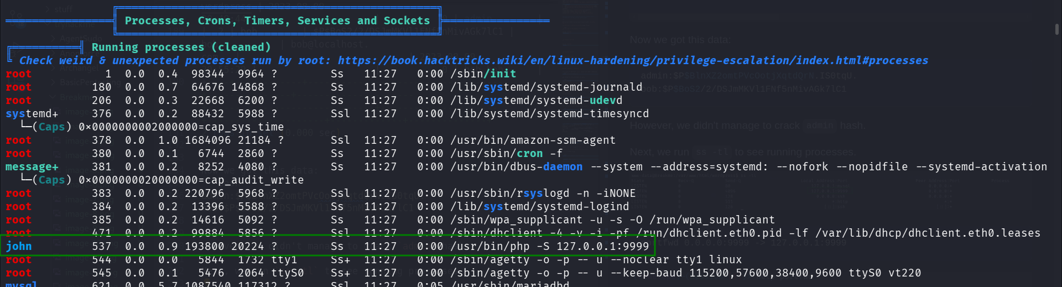Screen dimensions: 1062x287
Task: Click the agetty ttyS0 vt220 command line
Action: [x=685, y=273]
